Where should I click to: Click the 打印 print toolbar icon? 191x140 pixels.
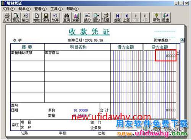(x=7, y=18)
